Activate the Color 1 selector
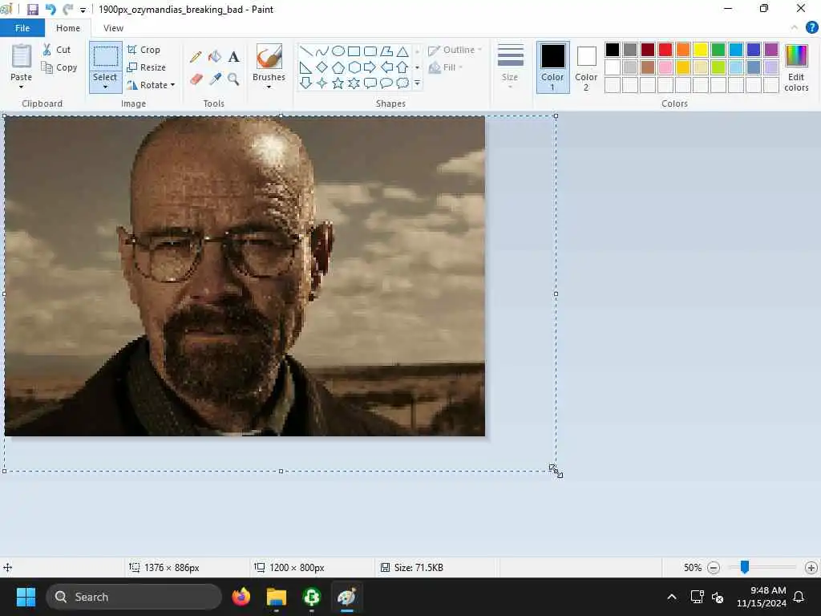The image size is (821, 616). tap(552, 67)
